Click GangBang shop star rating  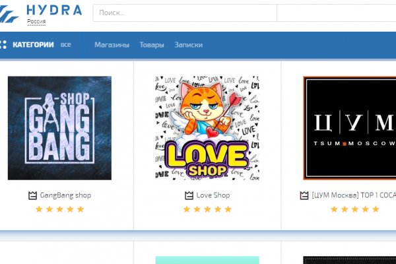click(59, 209)
